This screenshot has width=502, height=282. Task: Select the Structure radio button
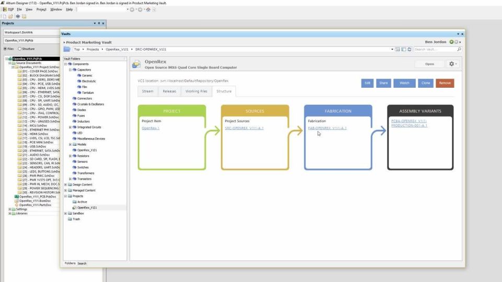click(x=20, y=49)
